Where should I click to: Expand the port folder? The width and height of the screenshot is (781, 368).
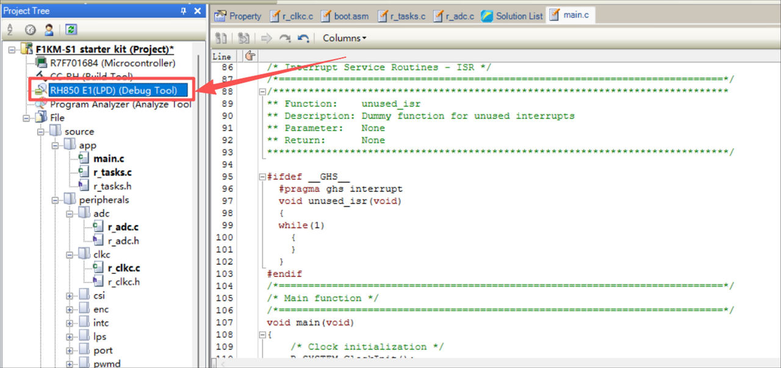(x=70, y=350)
